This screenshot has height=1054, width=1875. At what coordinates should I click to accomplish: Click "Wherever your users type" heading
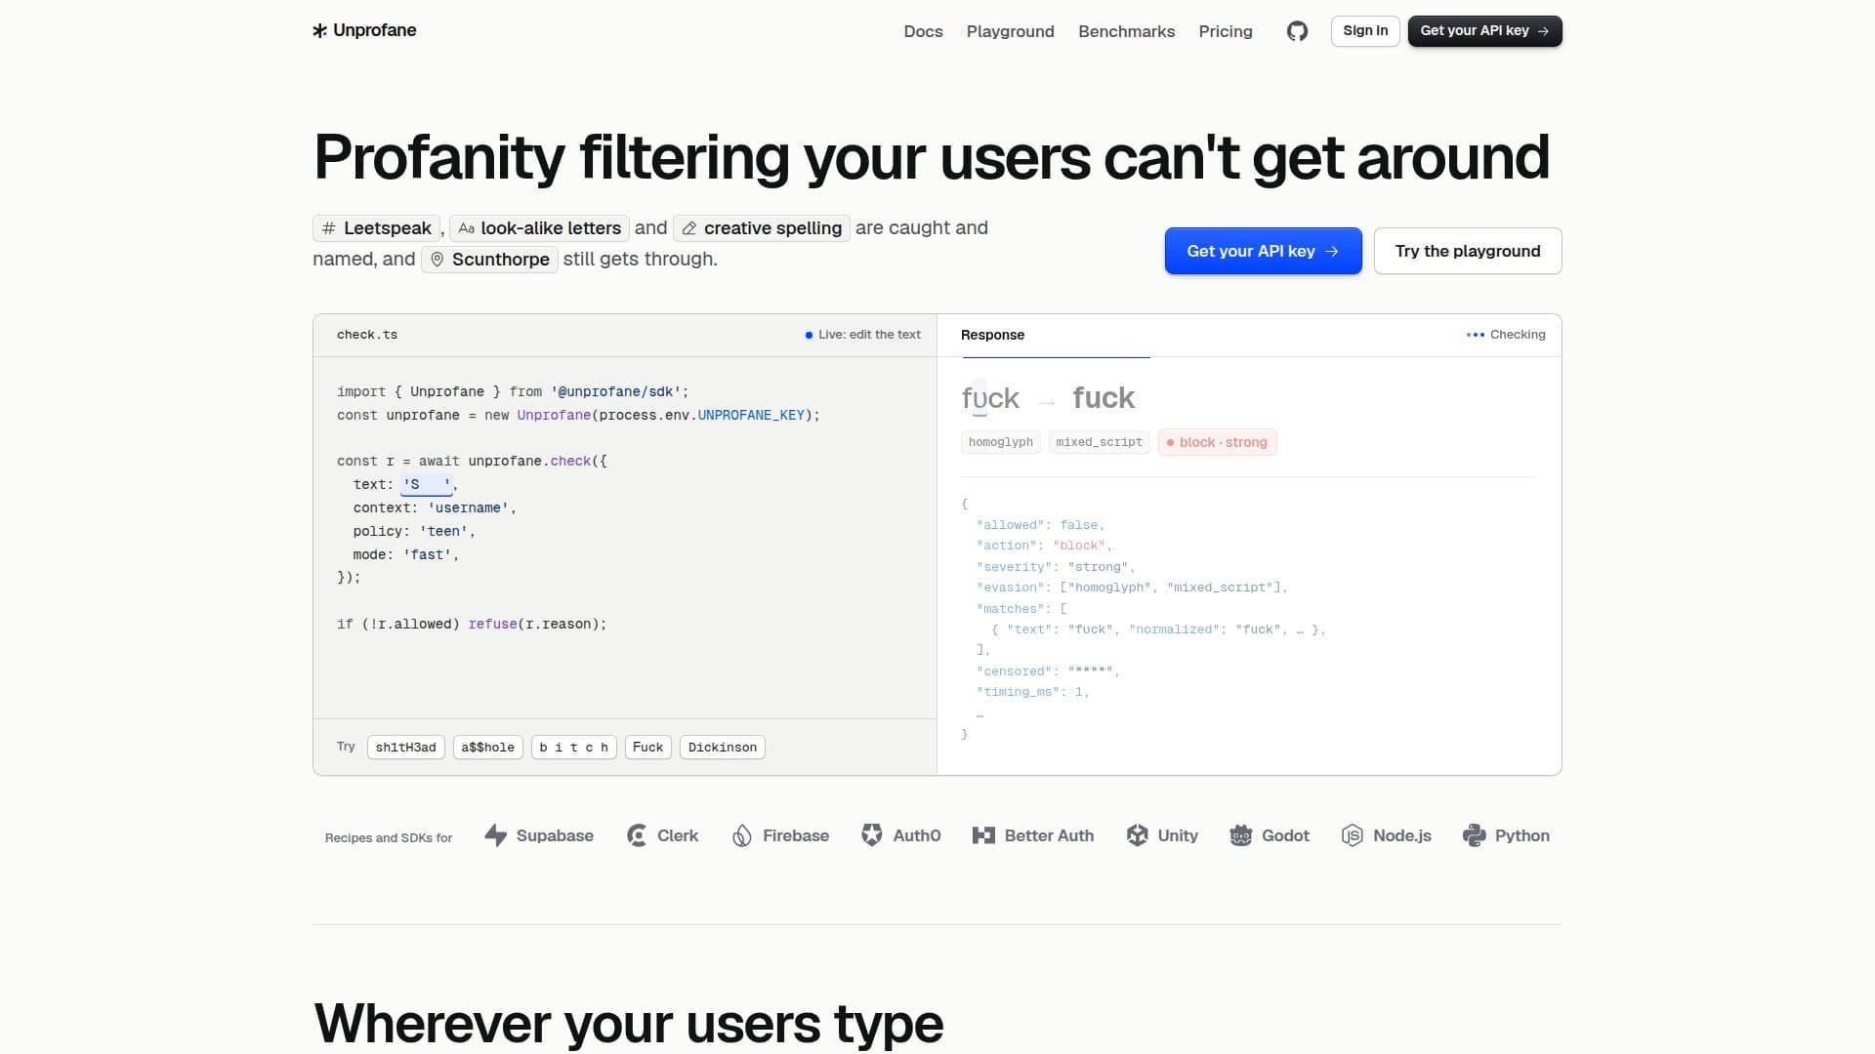(x=628, y=1024)
